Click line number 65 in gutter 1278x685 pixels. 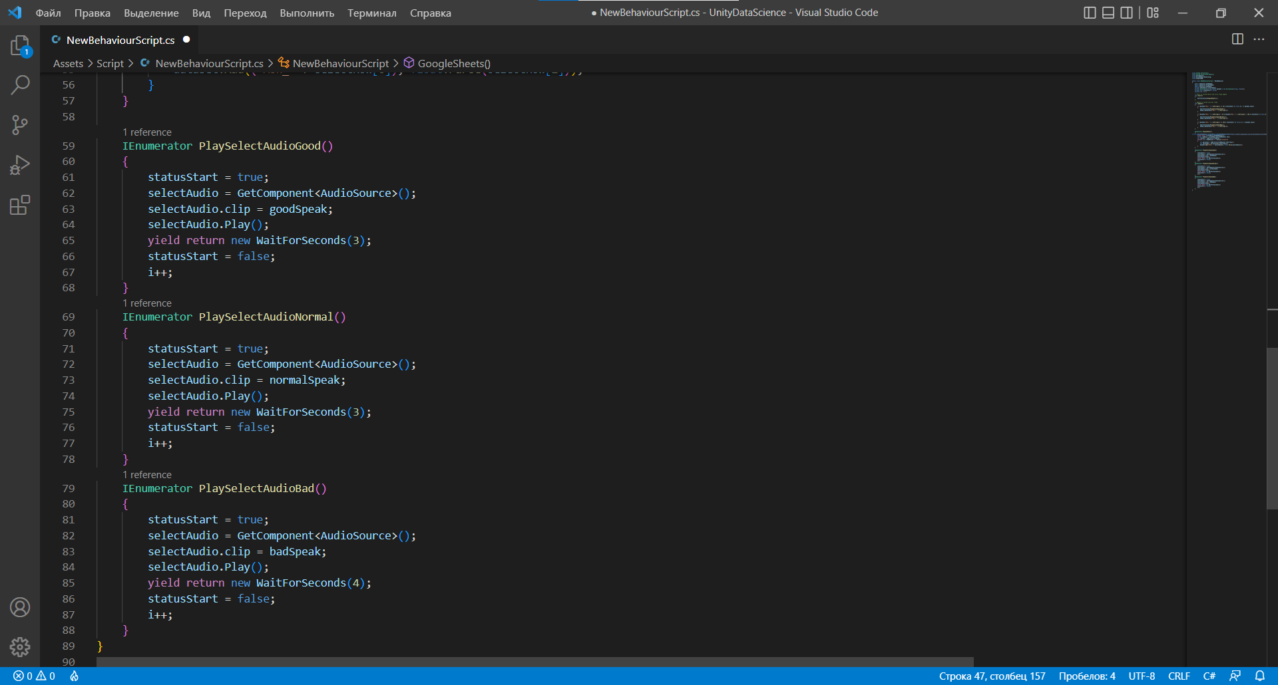[69, 240]
